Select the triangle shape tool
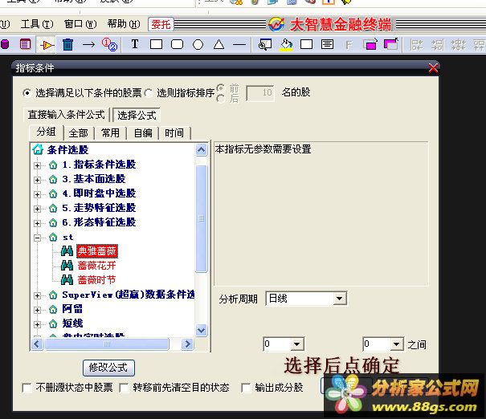Screen dimensions: 486x419 click(x=218, y=45)
